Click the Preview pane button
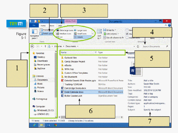This screenshot has height=133, width=178. [47, 30]
